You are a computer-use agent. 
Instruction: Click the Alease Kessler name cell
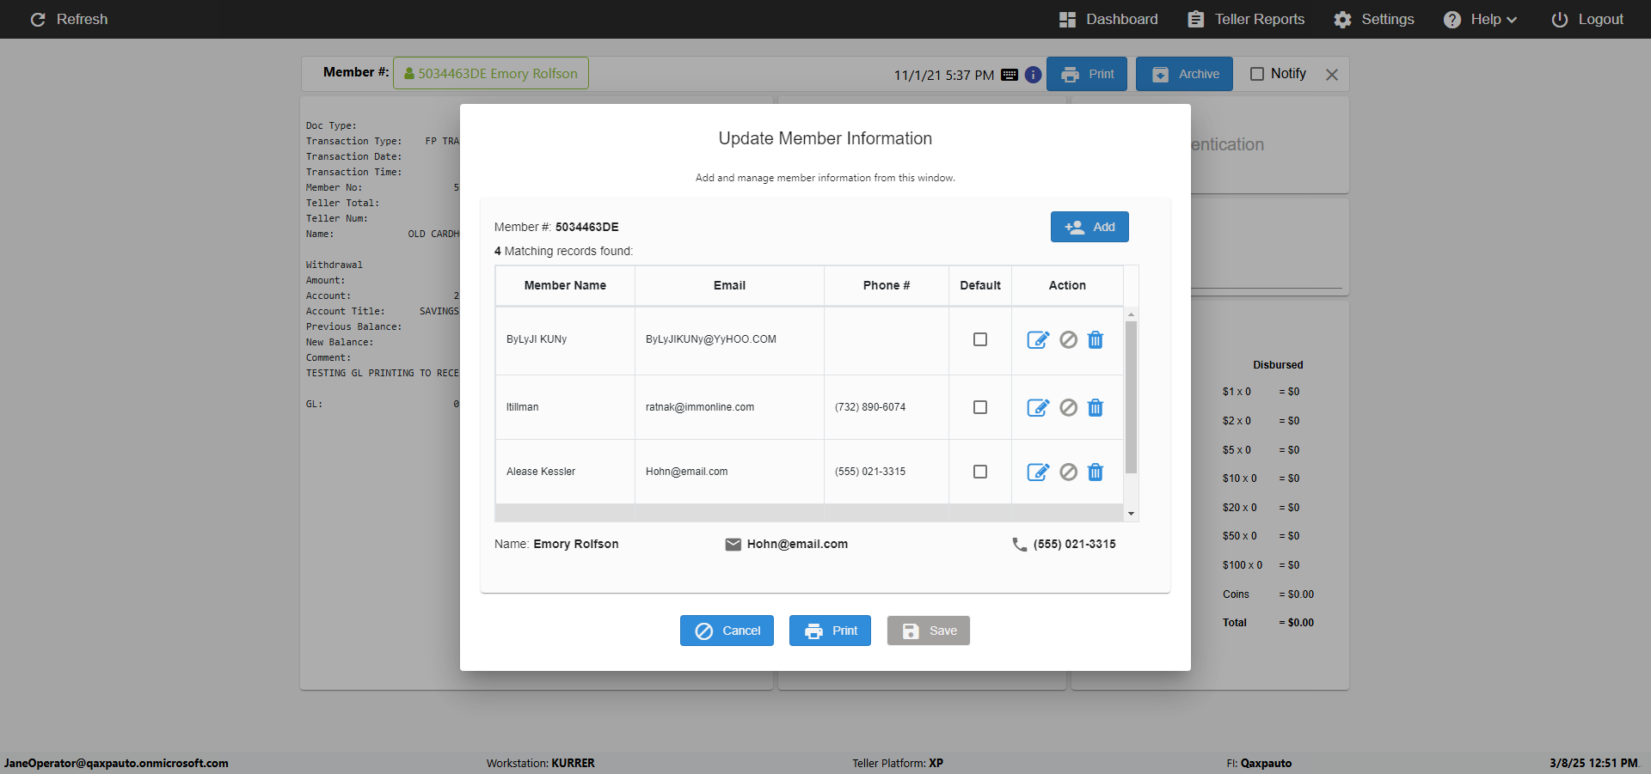click(565, 472)
